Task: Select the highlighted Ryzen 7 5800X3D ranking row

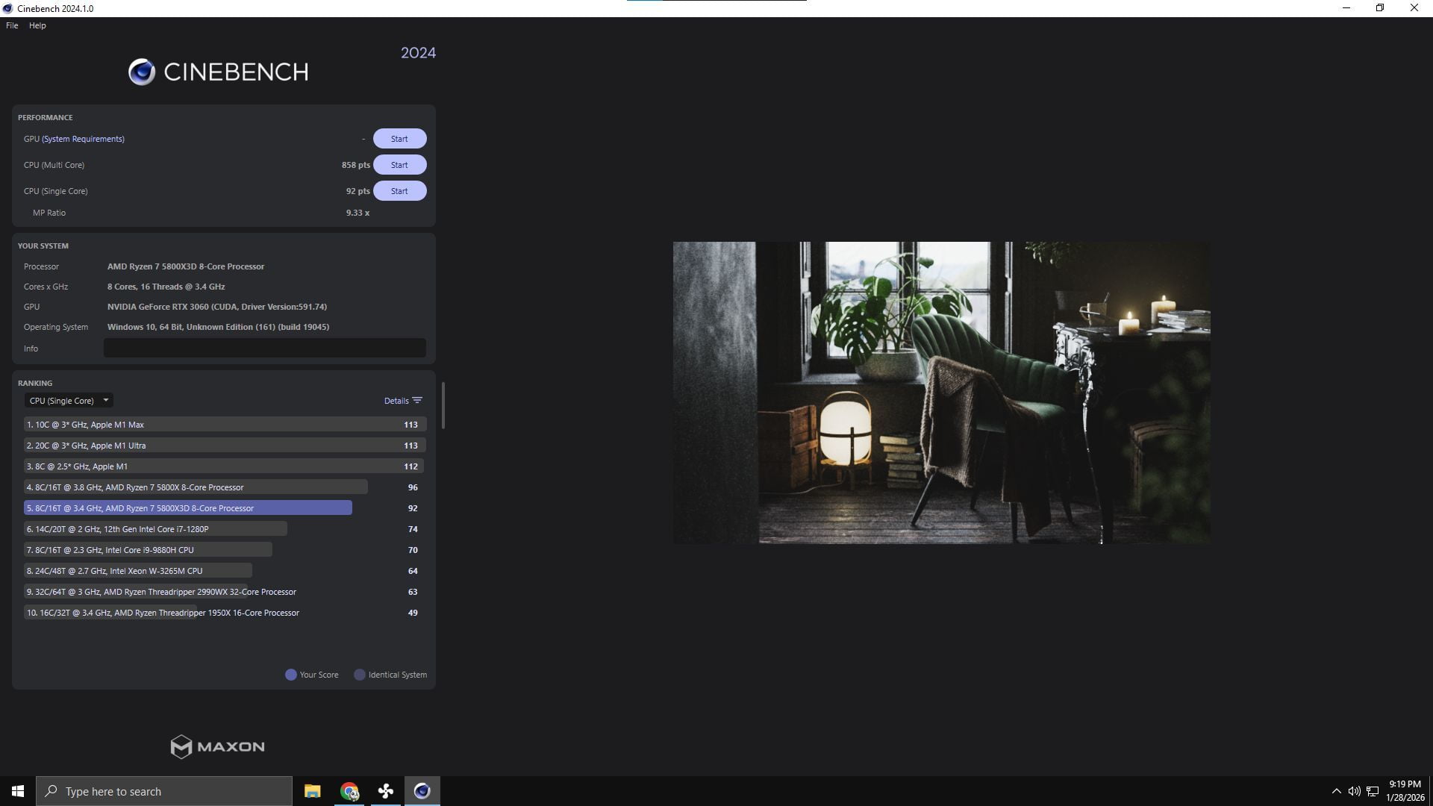Action: coord(225,508)
